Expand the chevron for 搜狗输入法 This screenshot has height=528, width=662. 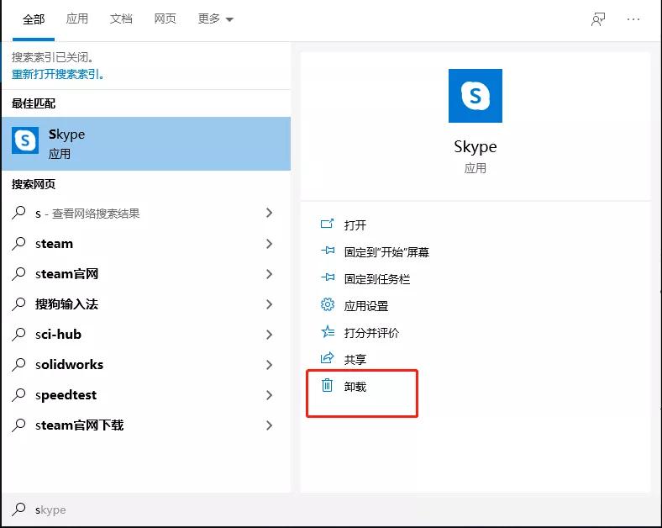(x=269, y=304)
